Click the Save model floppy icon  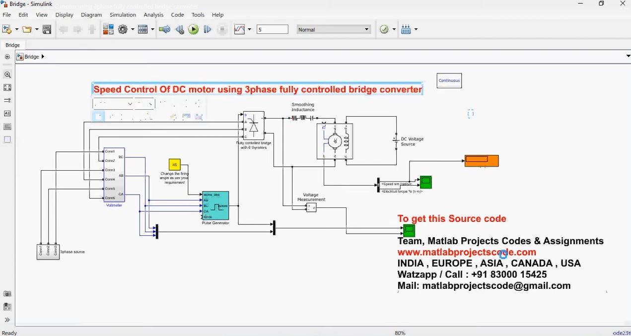[x=47, y=30]
